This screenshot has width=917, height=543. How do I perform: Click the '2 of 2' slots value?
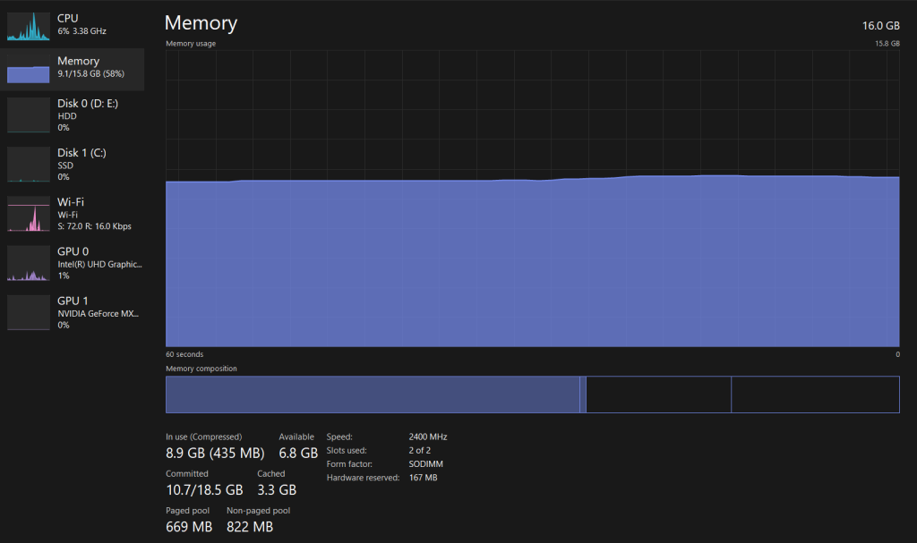[x=419, y=451]
